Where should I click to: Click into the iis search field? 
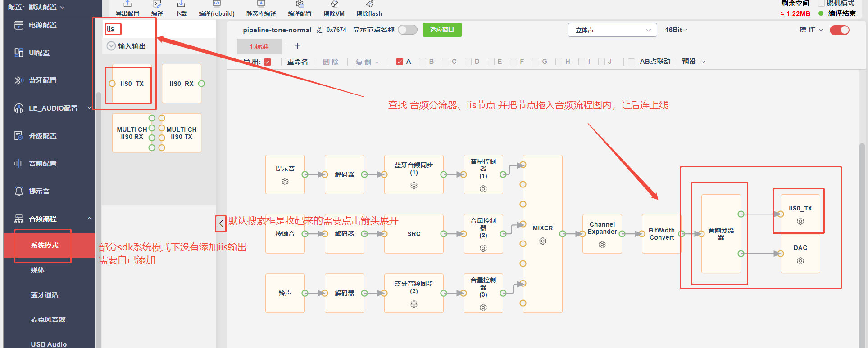pos(160,29)
